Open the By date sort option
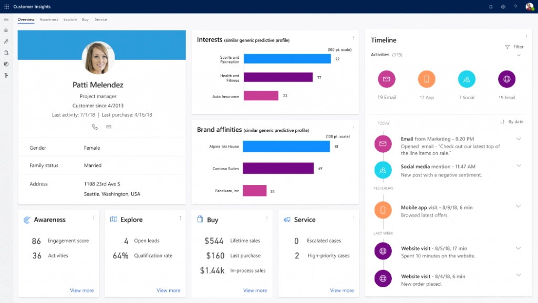The height and width of the screenshot is (303, 538). click(x=512, y=122)
